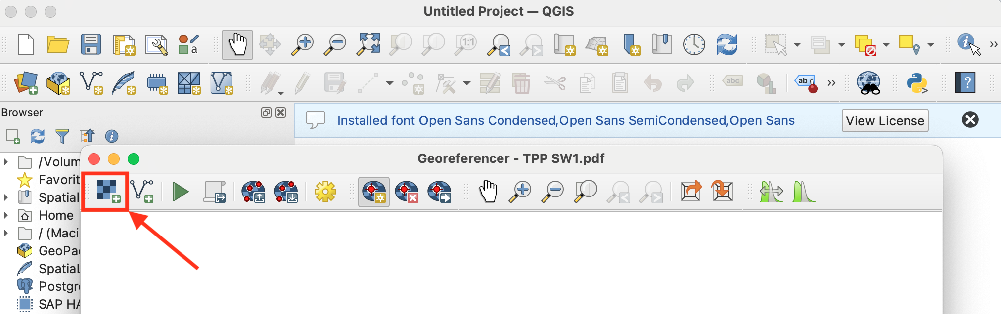This screenshot has width=1001, height=314.
Task: Expand top toolbar overflow chevron
Action: [994, 44]
